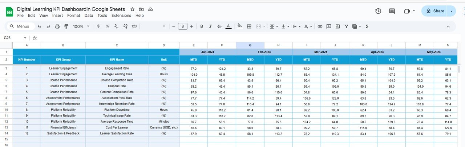This screenshot has width=465, height=147.
Task: Open the Tools menu
Action: [x=102, y=16]
